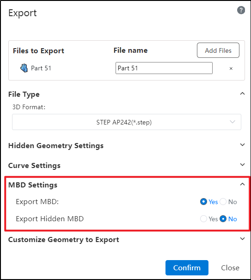
Task: Collapse the MBD Settings chevron
Action: pos(242,184)
